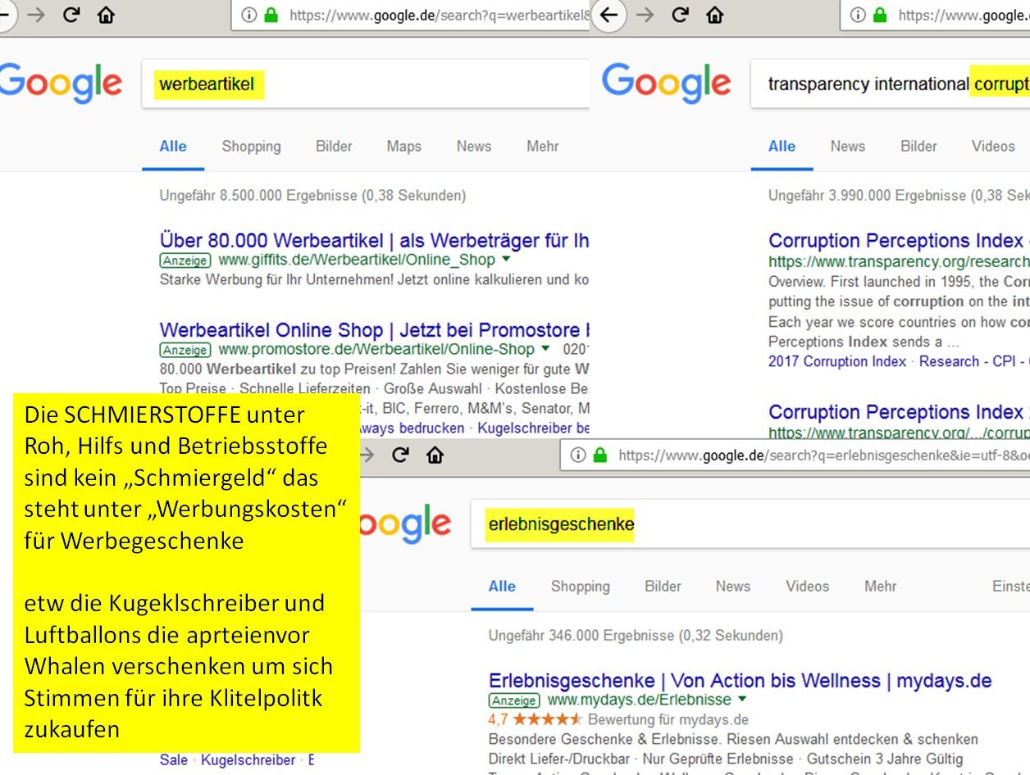Image resolution: width=1030 pixels, height=775 pixels.
Task: Click 'Bewertung für mydays.de' rating text
Action: pos(668,720)
